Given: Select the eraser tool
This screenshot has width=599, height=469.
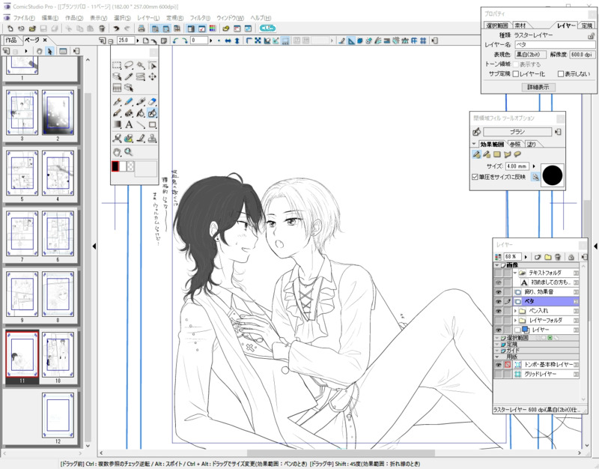Looking at the screenshot, I should (152, 102).
